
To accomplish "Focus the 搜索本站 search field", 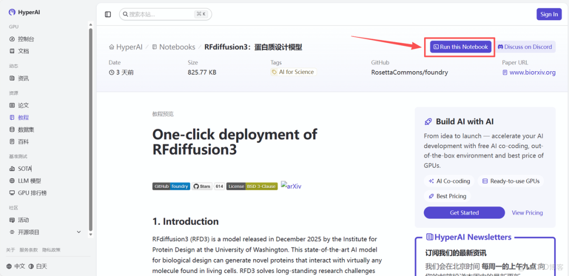I will coord(165,14).
